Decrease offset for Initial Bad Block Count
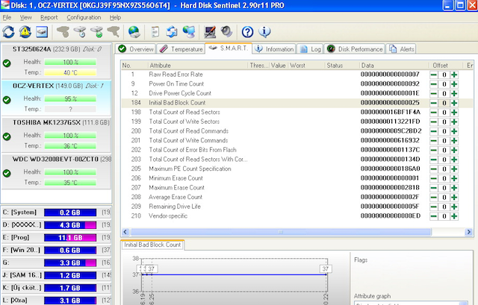 tap(434, 101)
